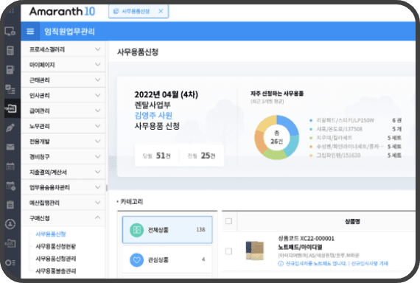Click the 상품명 column header
Viewport: 420px width, 283px height.
(x=352, y=221)
